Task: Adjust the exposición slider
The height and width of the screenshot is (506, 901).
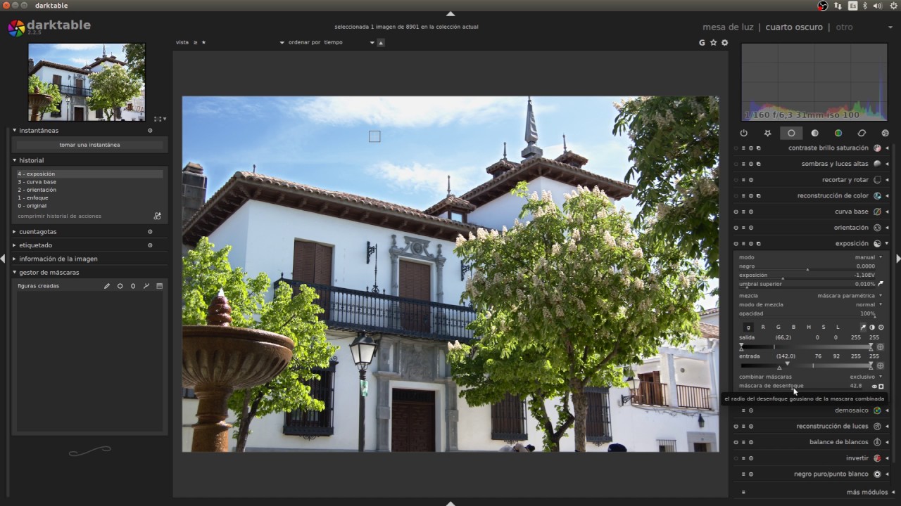Action: point(808,275)
